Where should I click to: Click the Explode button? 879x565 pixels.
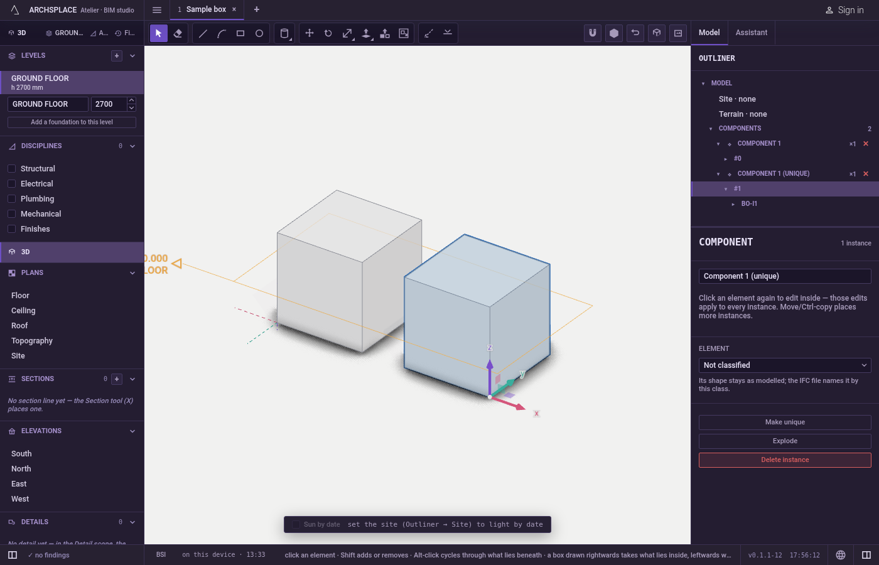(x=785, y=441)
